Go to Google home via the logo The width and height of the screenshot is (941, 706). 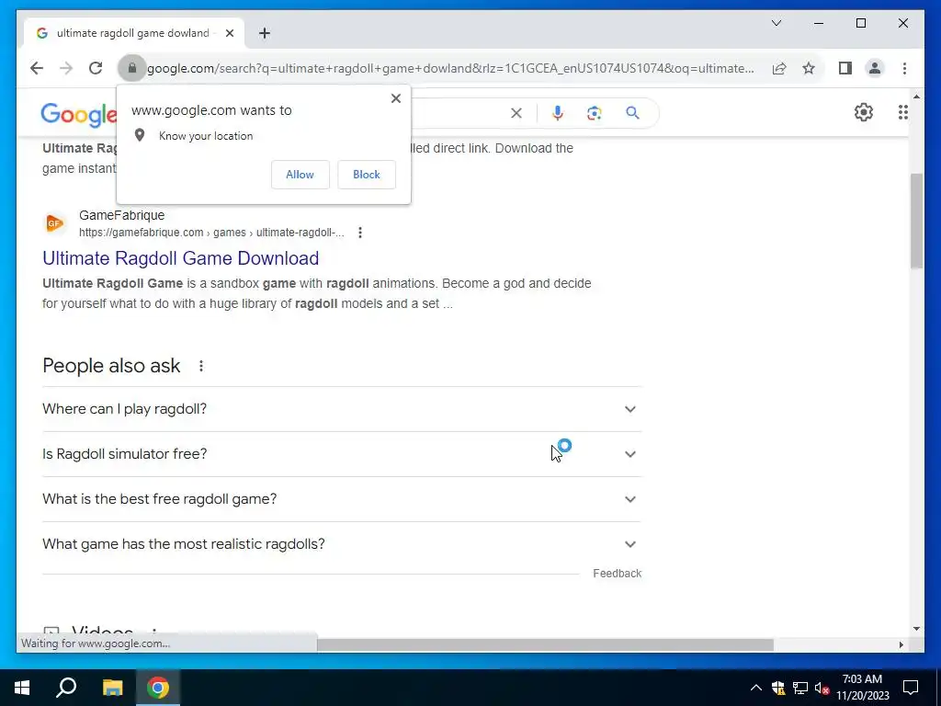pyautogui.click(x=78, y=114)
